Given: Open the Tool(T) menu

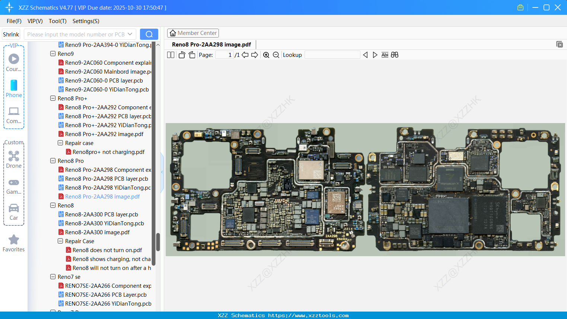Looking at the screenshot, I should [58, 21].
